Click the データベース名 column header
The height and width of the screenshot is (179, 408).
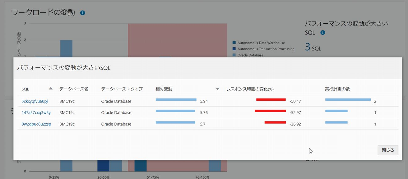tap(74, 89)
